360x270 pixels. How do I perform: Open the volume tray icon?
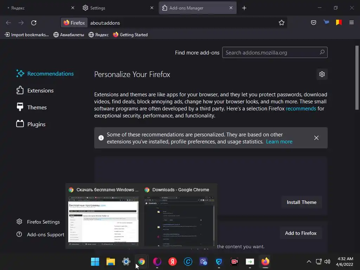tap(327, 262)
